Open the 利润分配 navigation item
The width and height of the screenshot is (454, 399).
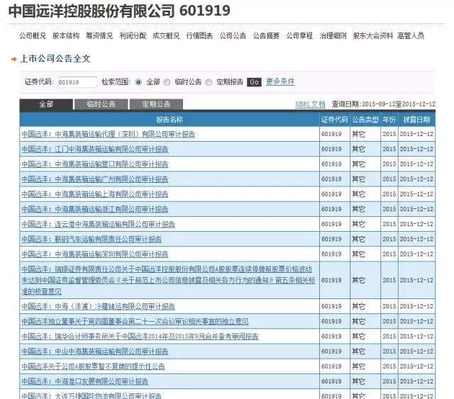coord(133,35)
